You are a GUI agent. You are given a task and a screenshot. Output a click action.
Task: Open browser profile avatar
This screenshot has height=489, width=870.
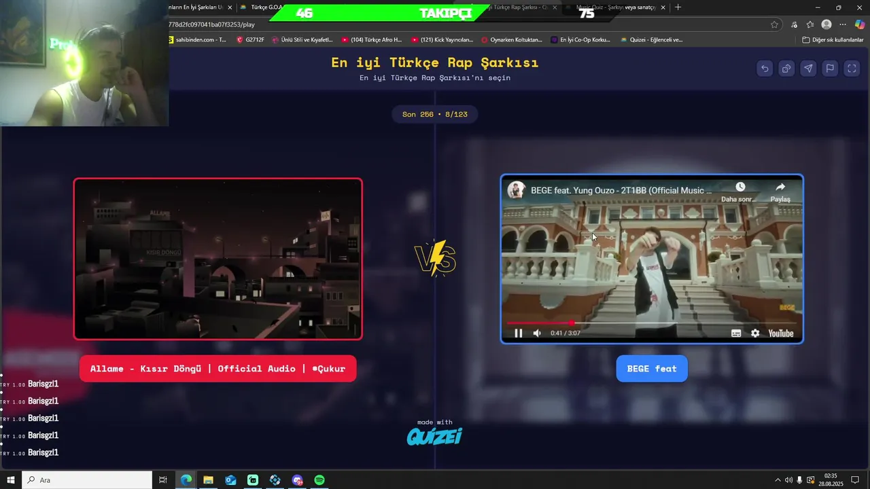click(826, 24)
